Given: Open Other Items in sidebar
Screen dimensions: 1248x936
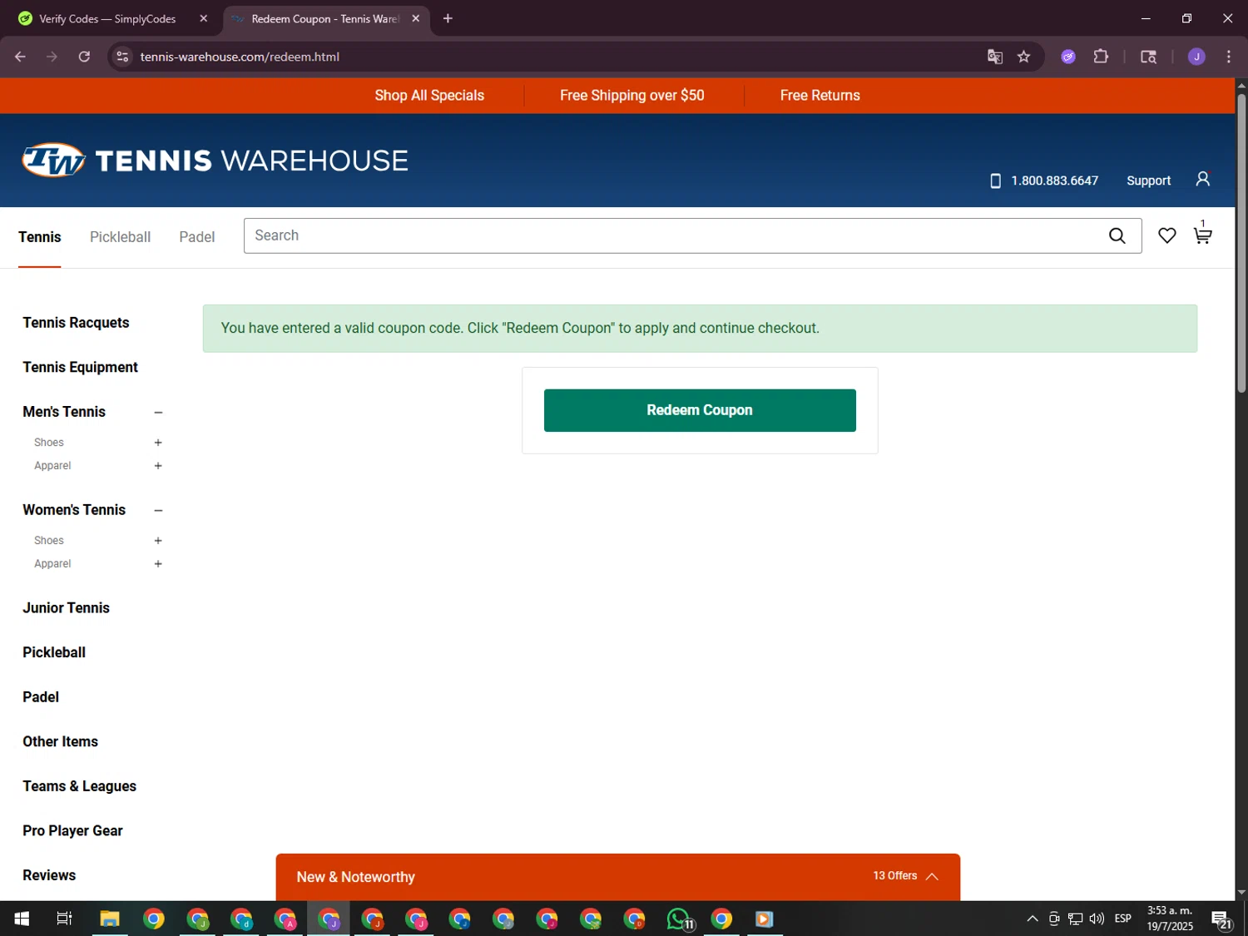Looking at the screenshot, I should click(x=60, y=741).
